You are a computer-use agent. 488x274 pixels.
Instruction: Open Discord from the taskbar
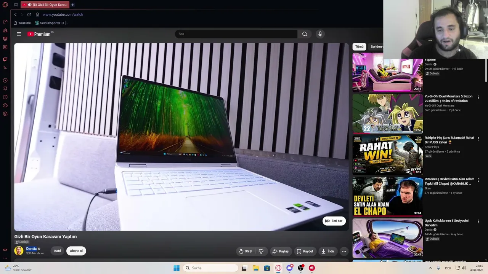point(289,268)
